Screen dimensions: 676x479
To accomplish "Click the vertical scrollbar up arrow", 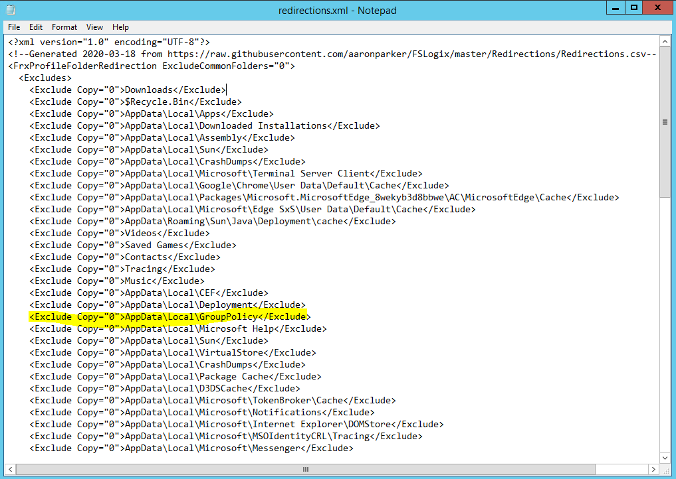I will coord(665,42).
